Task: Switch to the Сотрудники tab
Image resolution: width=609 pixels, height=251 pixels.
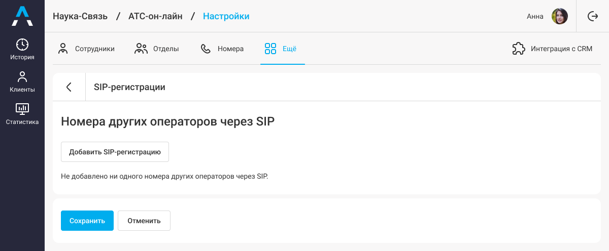Action: click(x=86, y=49)
